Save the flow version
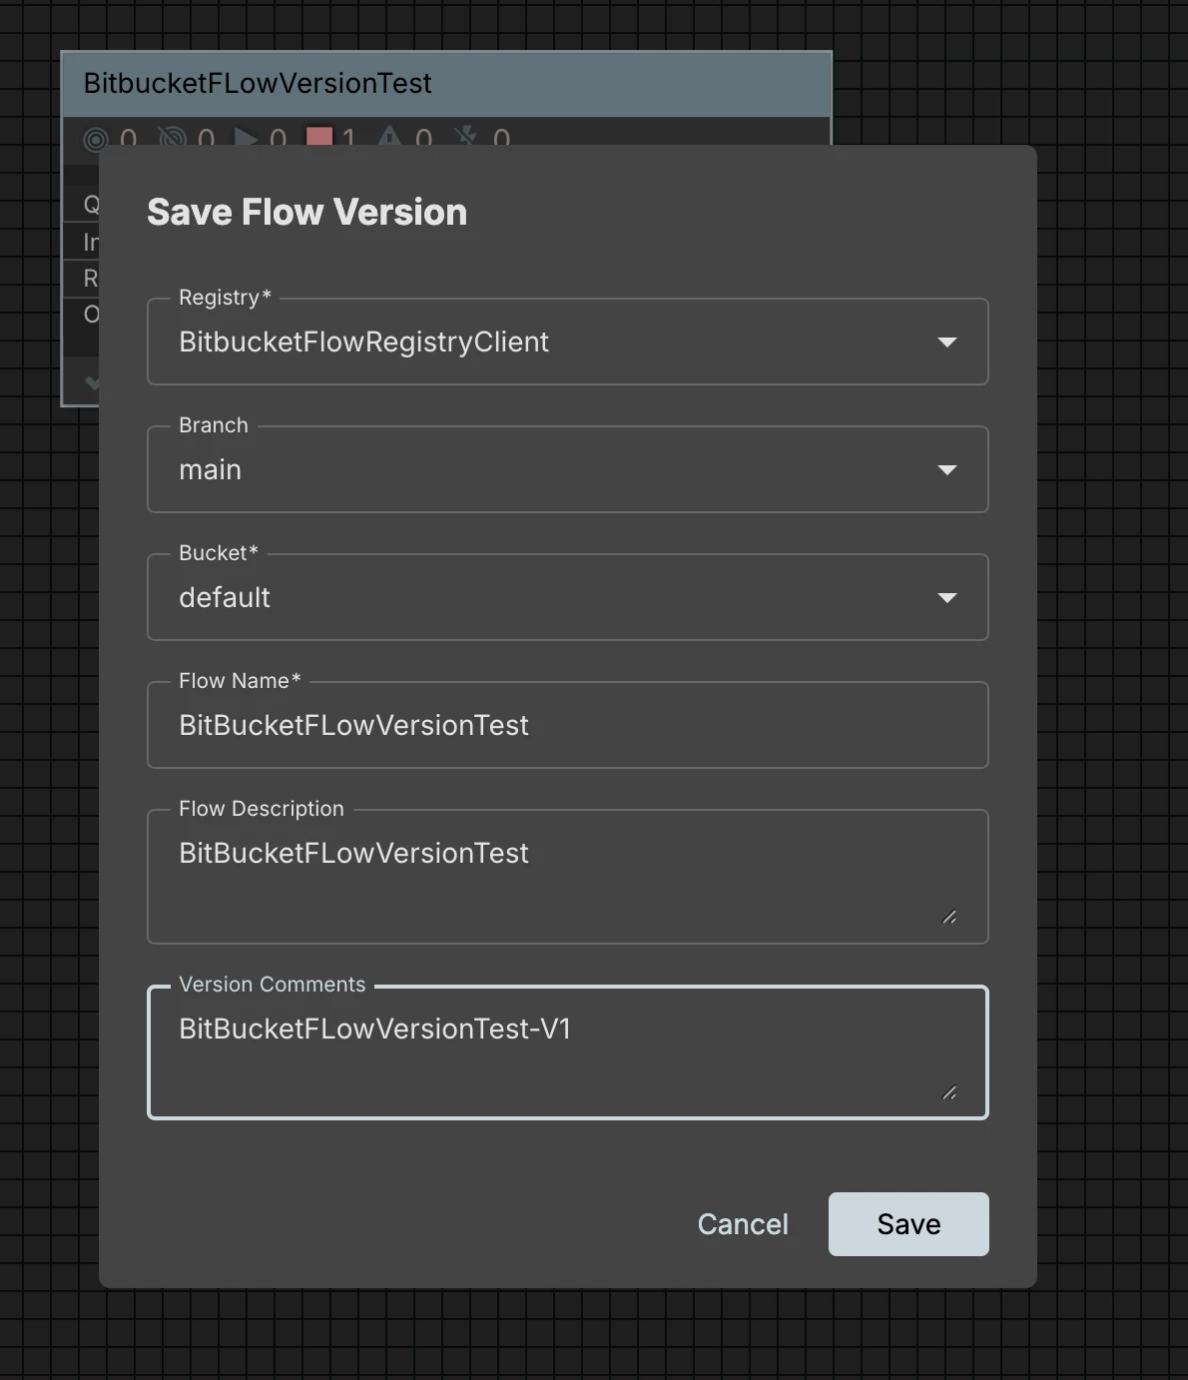The width and height of the screenshot is (1188, 1380). tap(908, 1224)
